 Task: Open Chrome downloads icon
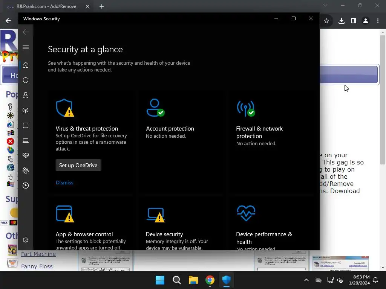pos(341,21)
